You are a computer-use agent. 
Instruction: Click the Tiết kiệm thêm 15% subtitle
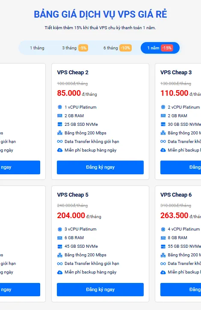pos(100,27)
